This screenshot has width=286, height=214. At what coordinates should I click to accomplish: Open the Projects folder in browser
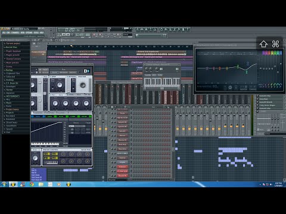point(10,112)
